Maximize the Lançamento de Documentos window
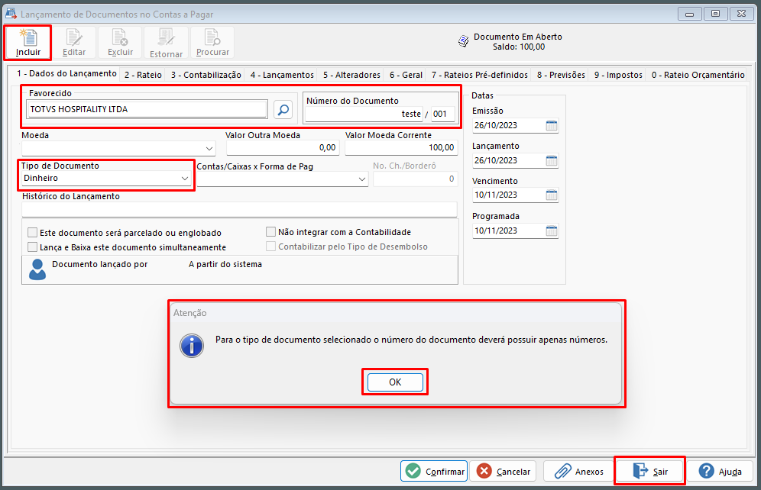 pos(715,14)
